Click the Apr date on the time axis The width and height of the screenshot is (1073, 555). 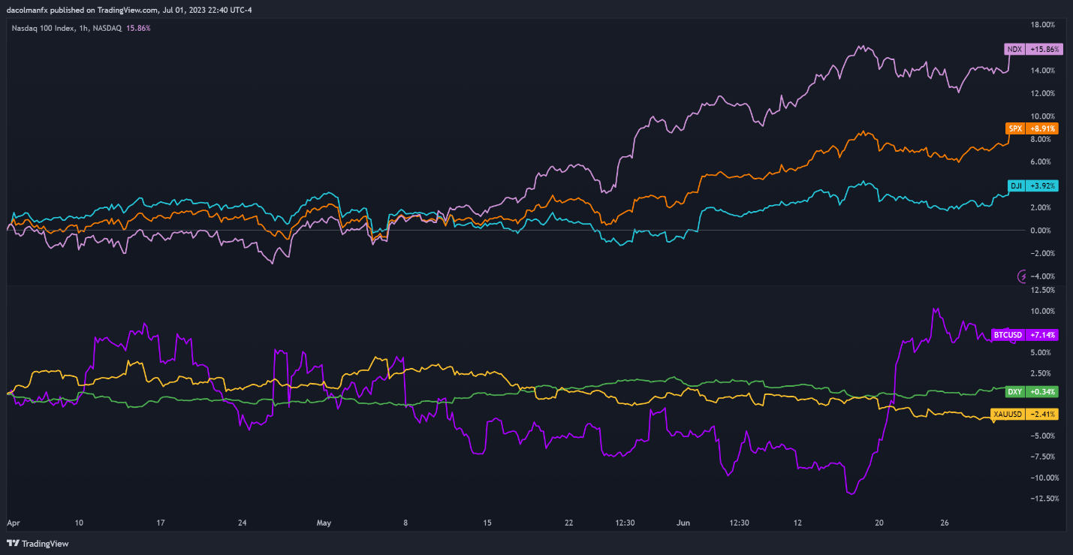point(13,523)
